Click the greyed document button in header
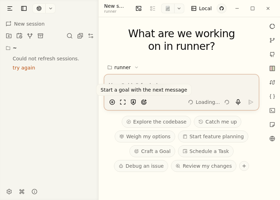This screenshot has width=280, height=200. [x=168, y=8]
